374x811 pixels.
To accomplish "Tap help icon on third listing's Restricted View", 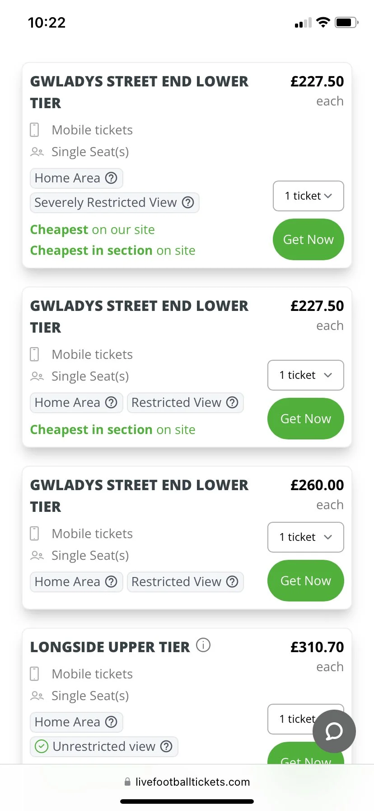I will click(232, 582).
